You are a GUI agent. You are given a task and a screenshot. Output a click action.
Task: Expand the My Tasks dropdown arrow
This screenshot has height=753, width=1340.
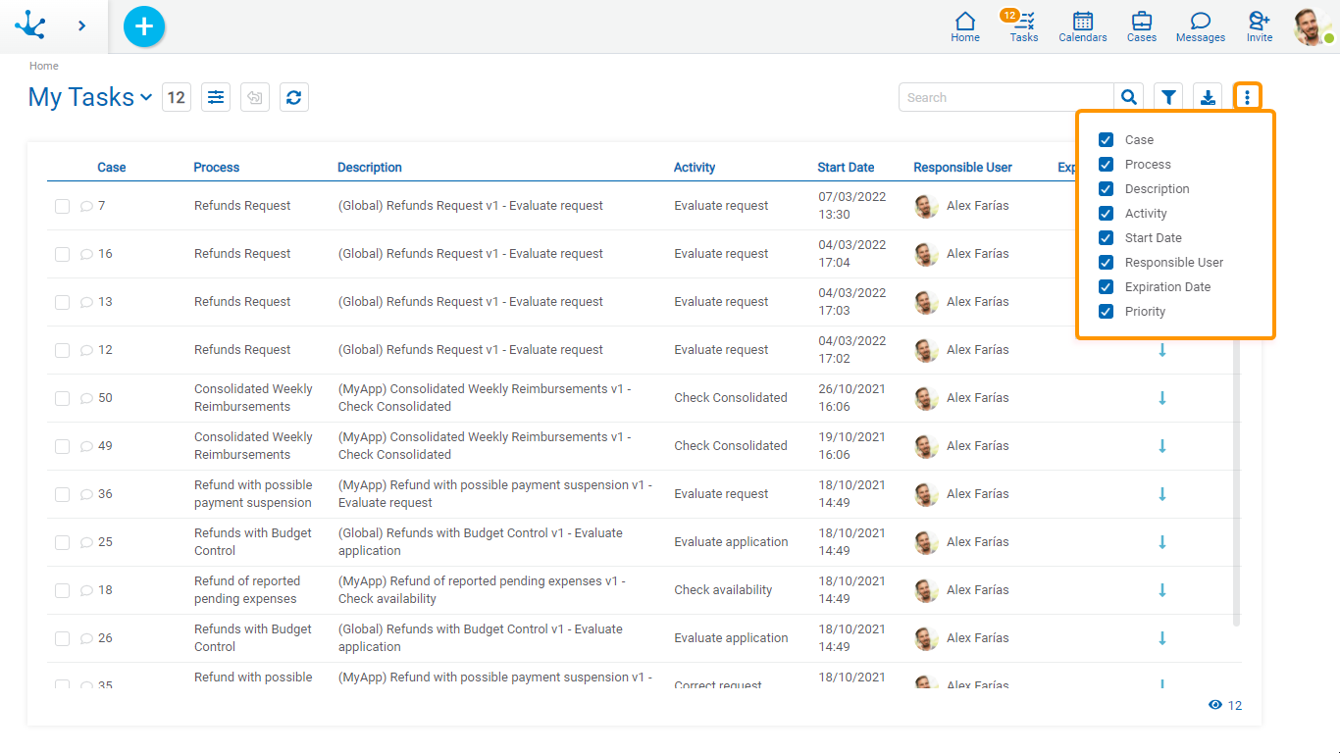146,97
